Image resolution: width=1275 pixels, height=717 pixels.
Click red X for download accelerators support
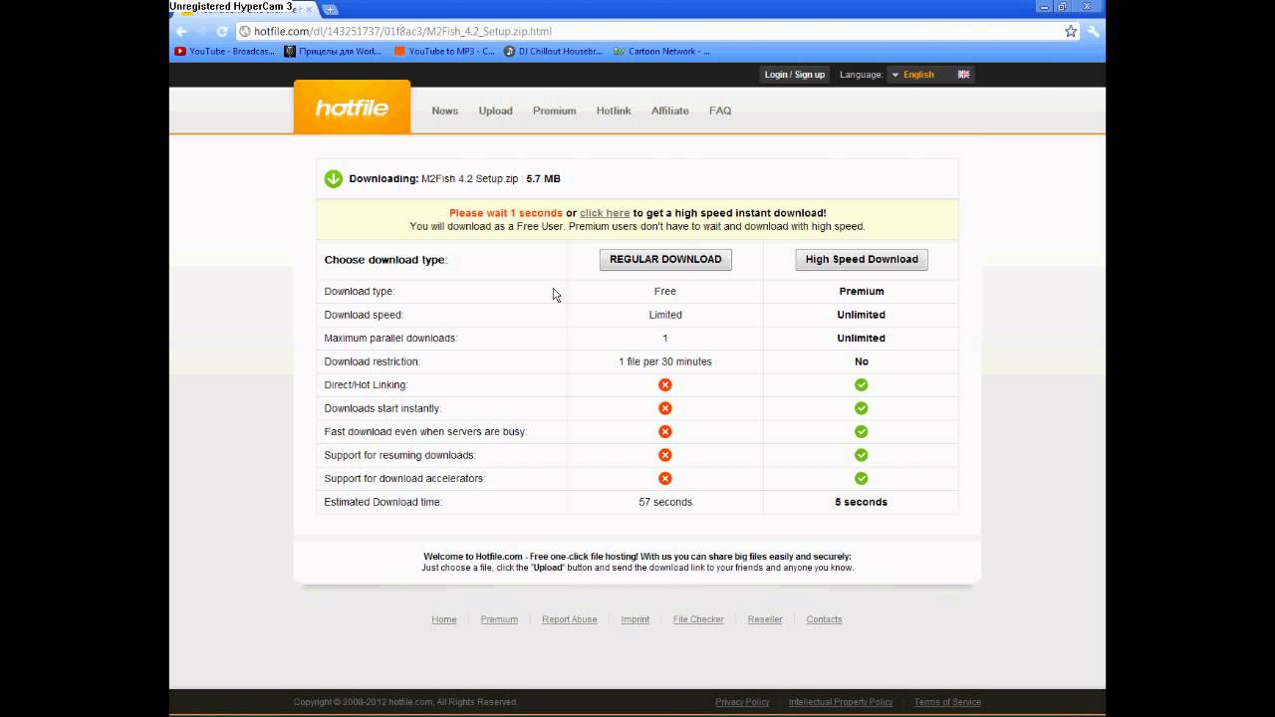coord(665,478)
